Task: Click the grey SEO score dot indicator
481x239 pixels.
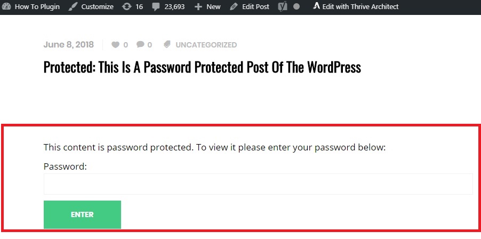Action: click(296, 6)
